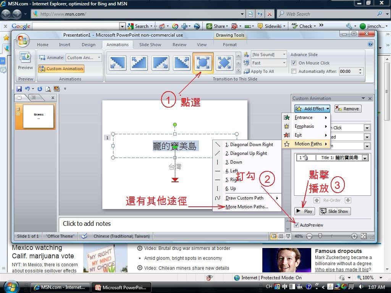
Task: Open Custom Animation pane options arrow
Action: pyautogui.click(x=363, y=98)
